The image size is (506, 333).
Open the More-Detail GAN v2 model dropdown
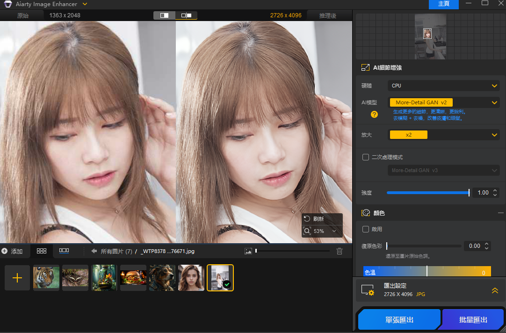pyautogui.click(x=443, y=102)
